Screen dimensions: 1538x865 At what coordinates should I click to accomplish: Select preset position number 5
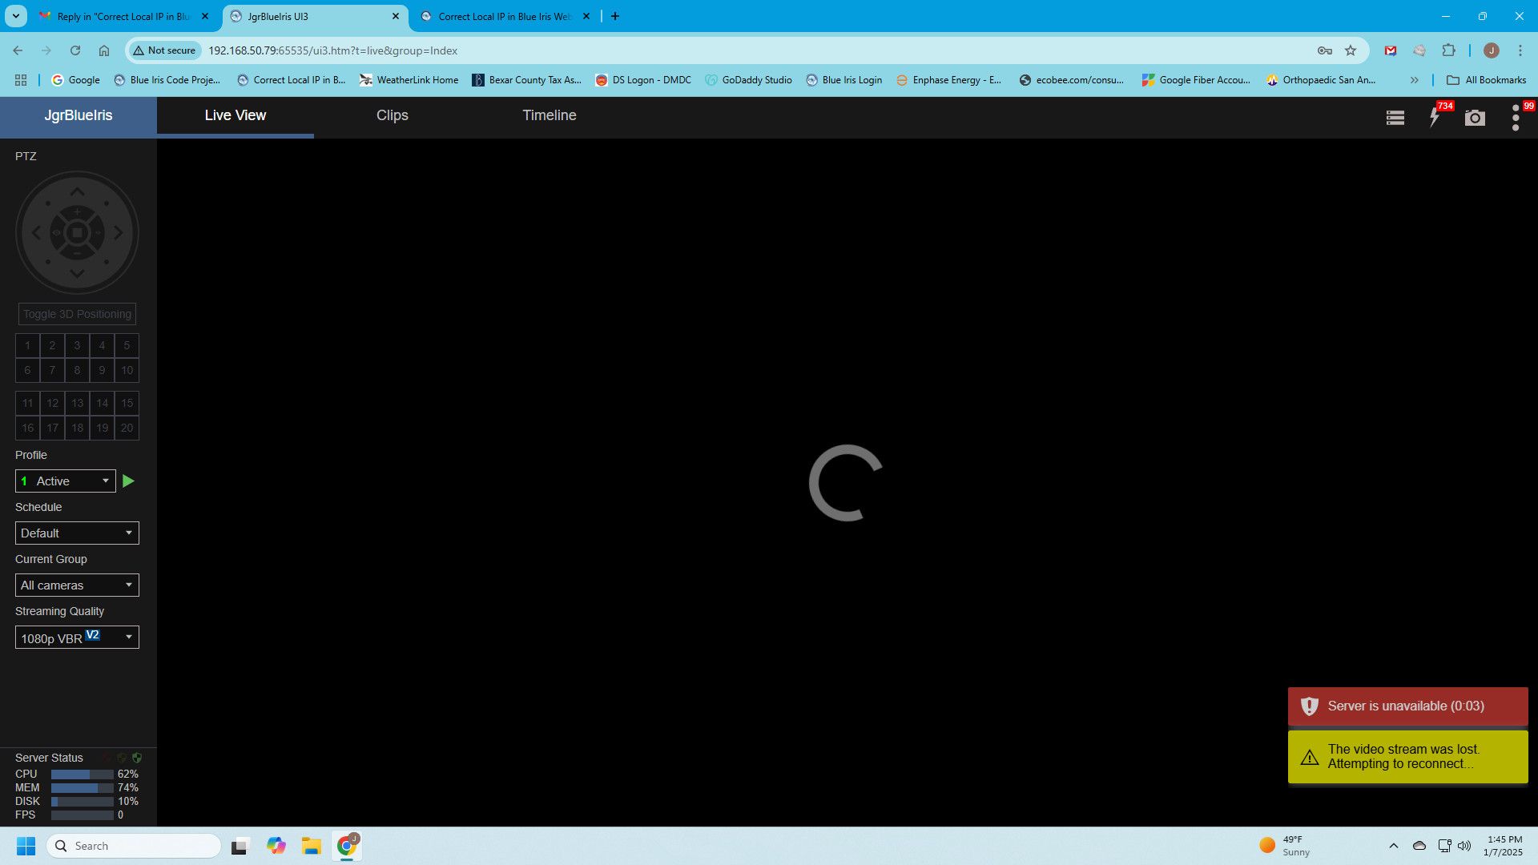tap(127, 345)
